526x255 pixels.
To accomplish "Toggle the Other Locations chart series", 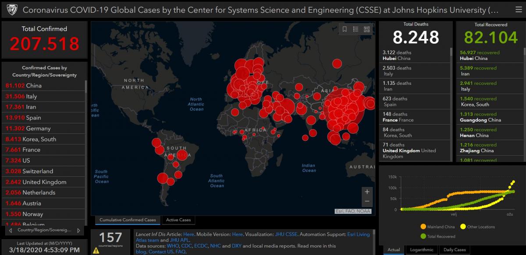I will click(477, 227).
